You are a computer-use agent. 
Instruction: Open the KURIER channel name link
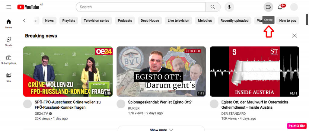point(134,108)
